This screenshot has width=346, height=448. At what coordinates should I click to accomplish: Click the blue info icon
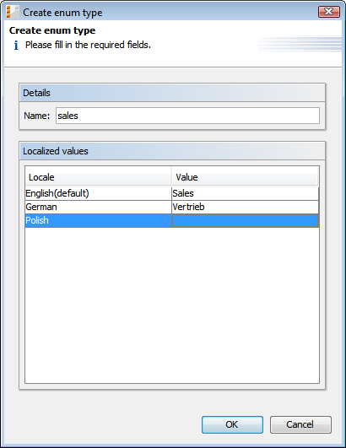(16, 46)
